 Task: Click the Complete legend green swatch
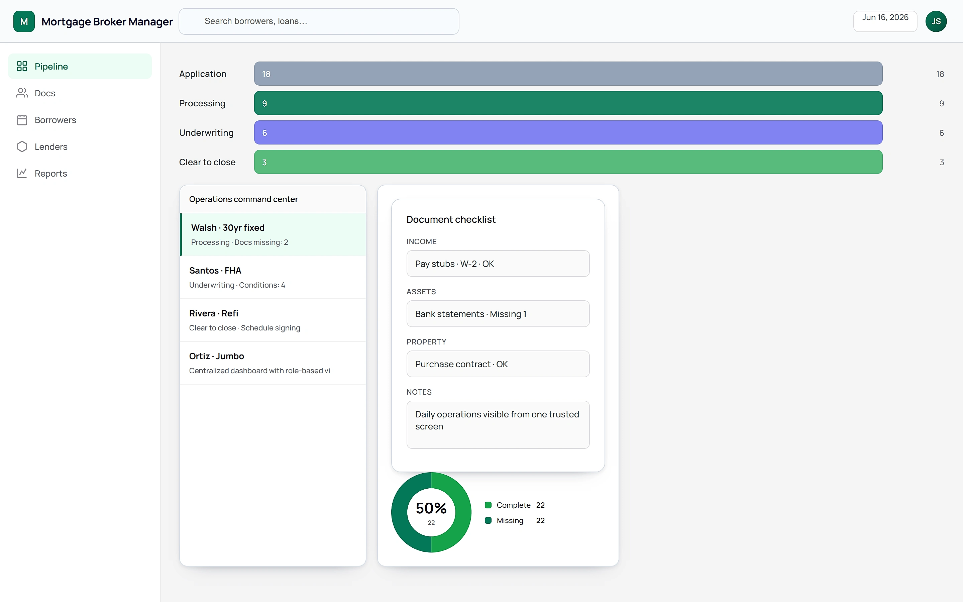[488, 505]
